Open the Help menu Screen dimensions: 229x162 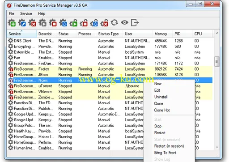tap(42, 13)
